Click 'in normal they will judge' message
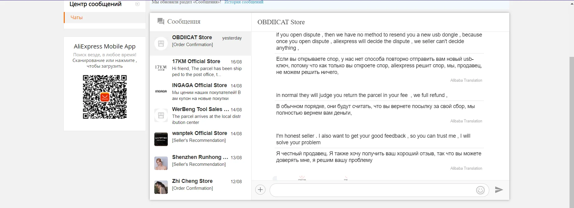574x208 pixels. coord(362,95)
